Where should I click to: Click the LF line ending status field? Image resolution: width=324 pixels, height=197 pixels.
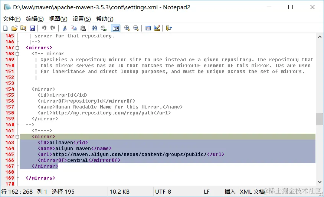click(x=212, y=192)
